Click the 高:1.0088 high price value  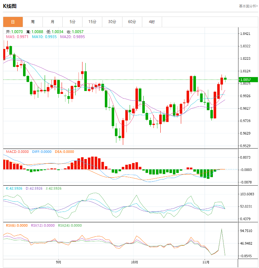tap(35, 32)
